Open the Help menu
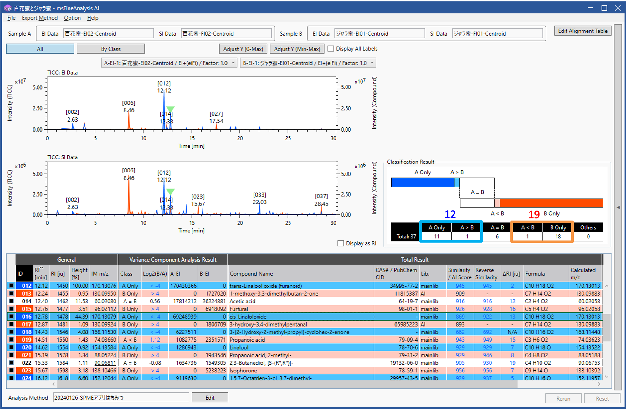 [x=93, y=18]
